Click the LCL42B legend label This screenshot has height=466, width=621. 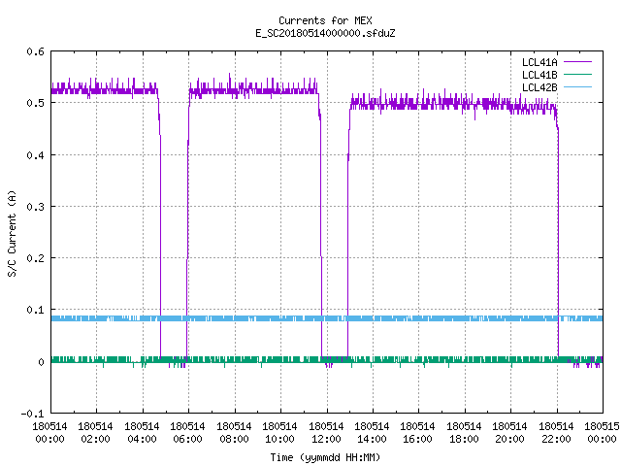539,87
